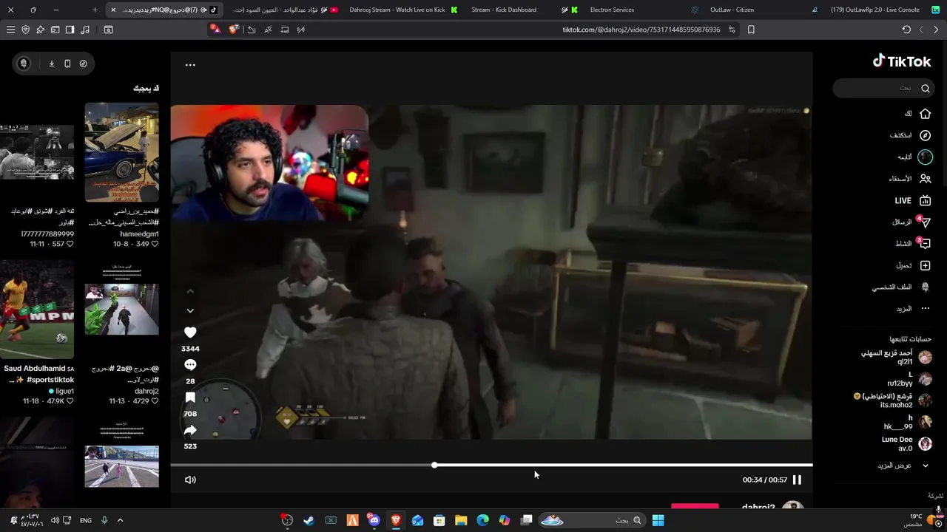Viewport: 947px width, 532px height.
Task: Click the share arrow icon in address bar
Action: (x=252, y=30)
